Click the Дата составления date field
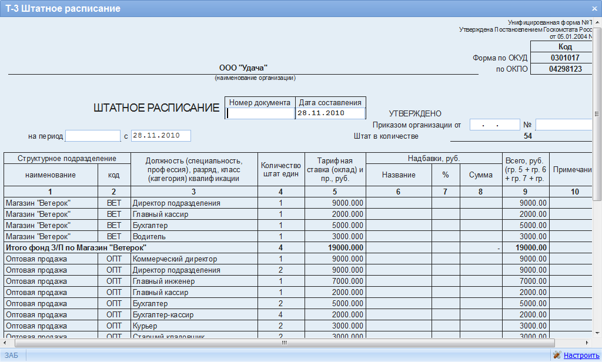Screen dimensions: 602x362 (x=330, y=113)
